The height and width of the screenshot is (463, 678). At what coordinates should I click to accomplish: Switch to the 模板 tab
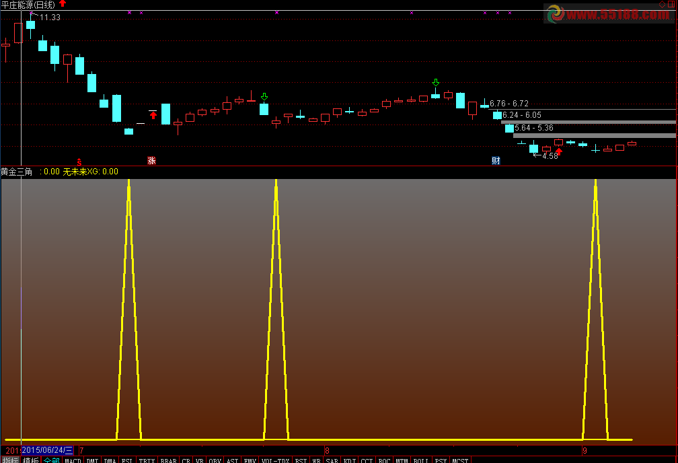point(31,460)
